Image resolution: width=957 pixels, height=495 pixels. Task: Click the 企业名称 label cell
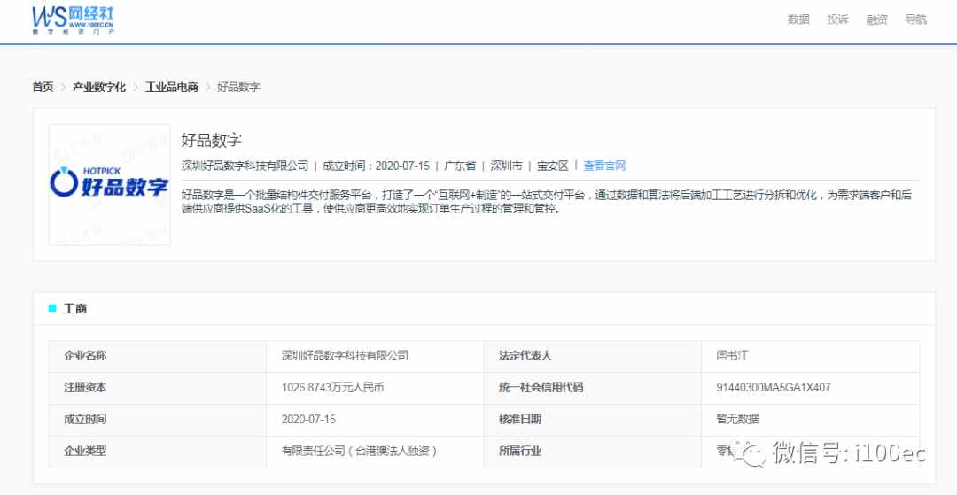pos(158,356)
